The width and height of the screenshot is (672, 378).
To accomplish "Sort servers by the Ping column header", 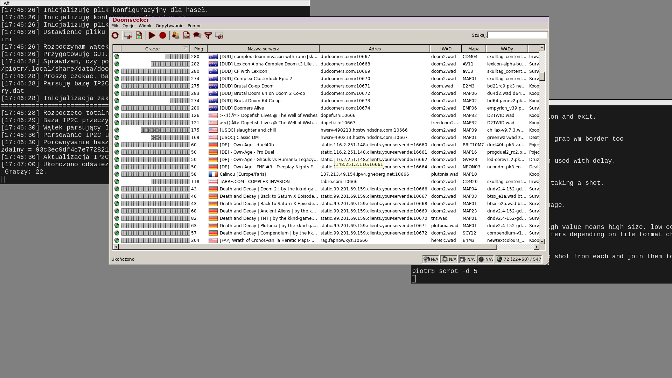I will (198, 49).
